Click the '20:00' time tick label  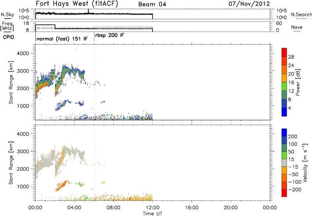pyautogui.click(x=230, y=208)
